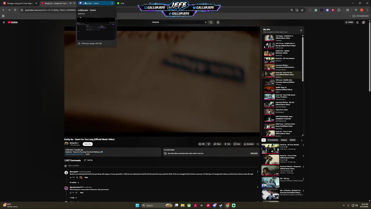Screen dimensions: 371x209
Task: Dislike the 'Stay alive homie' comment
Action: pyautogui.click(x=77, y=192)
